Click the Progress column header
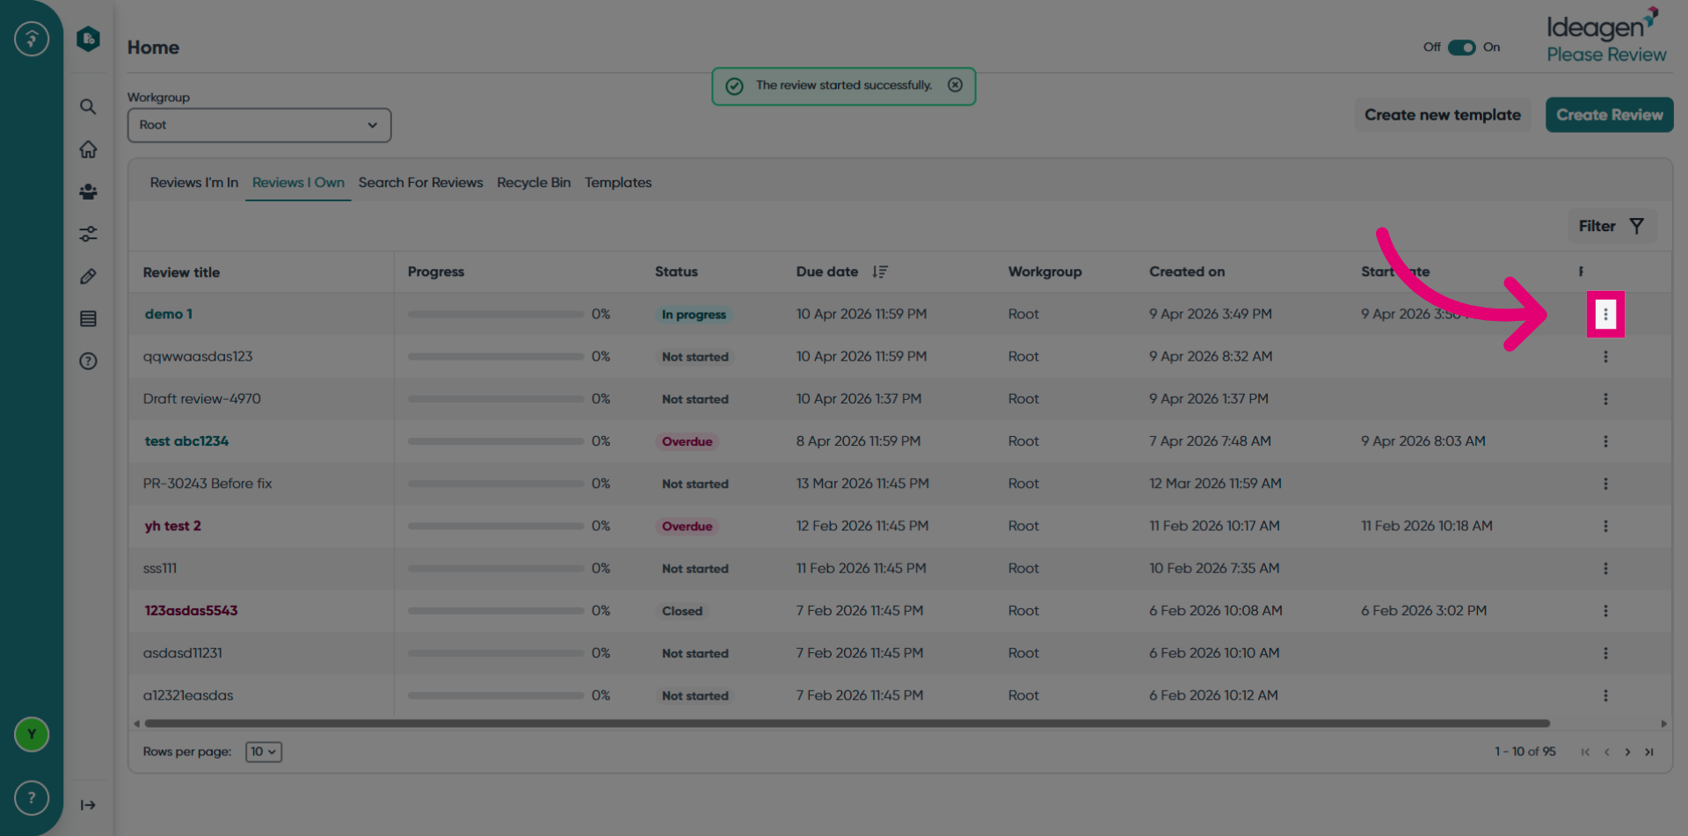 coord(436,272)
